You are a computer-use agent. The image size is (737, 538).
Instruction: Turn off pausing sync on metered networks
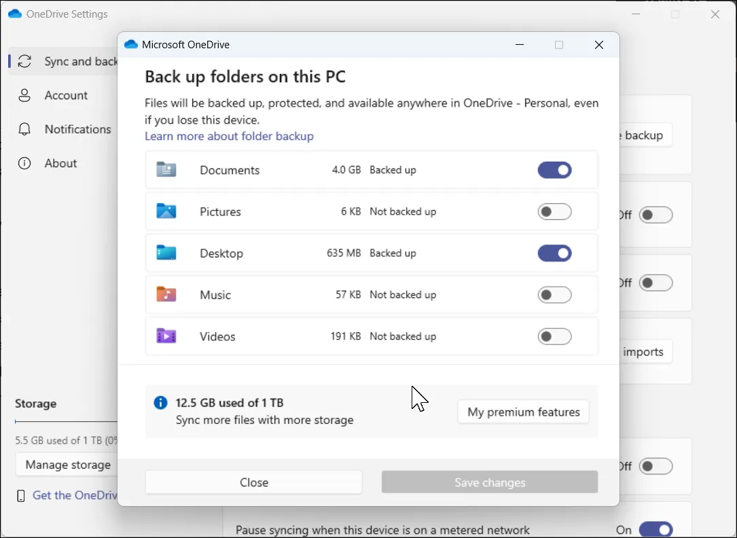[656, 528]
